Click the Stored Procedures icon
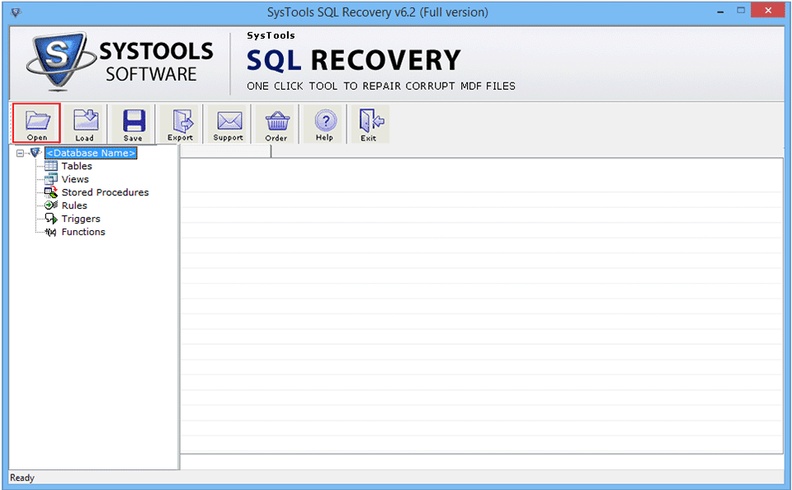 51,192
